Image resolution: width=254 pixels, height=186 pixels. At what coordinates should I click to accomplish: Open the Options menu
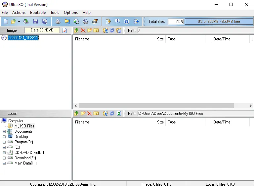click(x=71, y=13)
